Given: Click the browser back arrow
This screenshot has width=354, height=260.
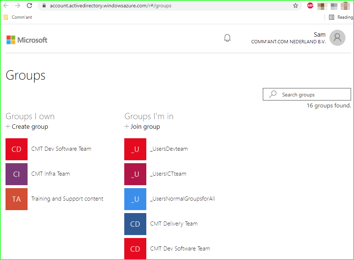Looking at the screenshot, I should (x=6, y=6).
